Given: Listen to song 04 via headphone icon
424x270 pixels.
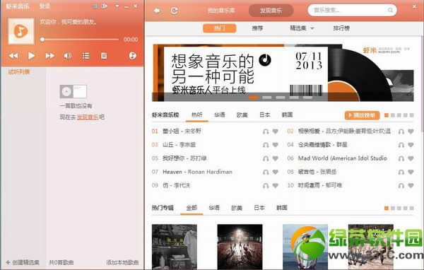Looking at the screenshot, I should [x=401, y=145].
